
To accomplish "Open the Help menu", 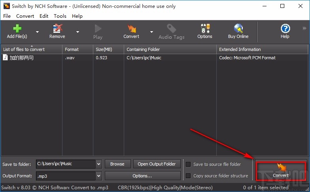I will tap(77, 16).
